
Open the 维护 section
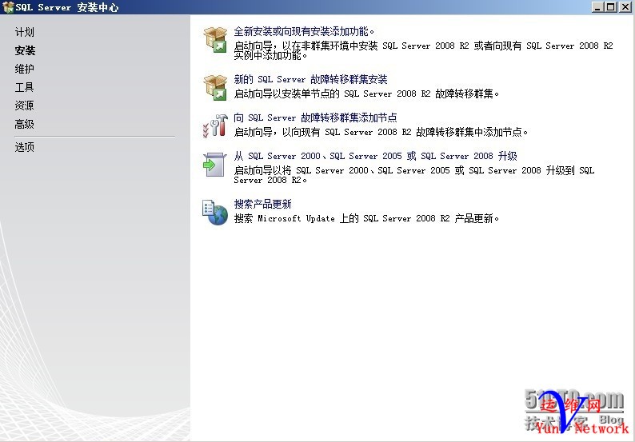24,69
